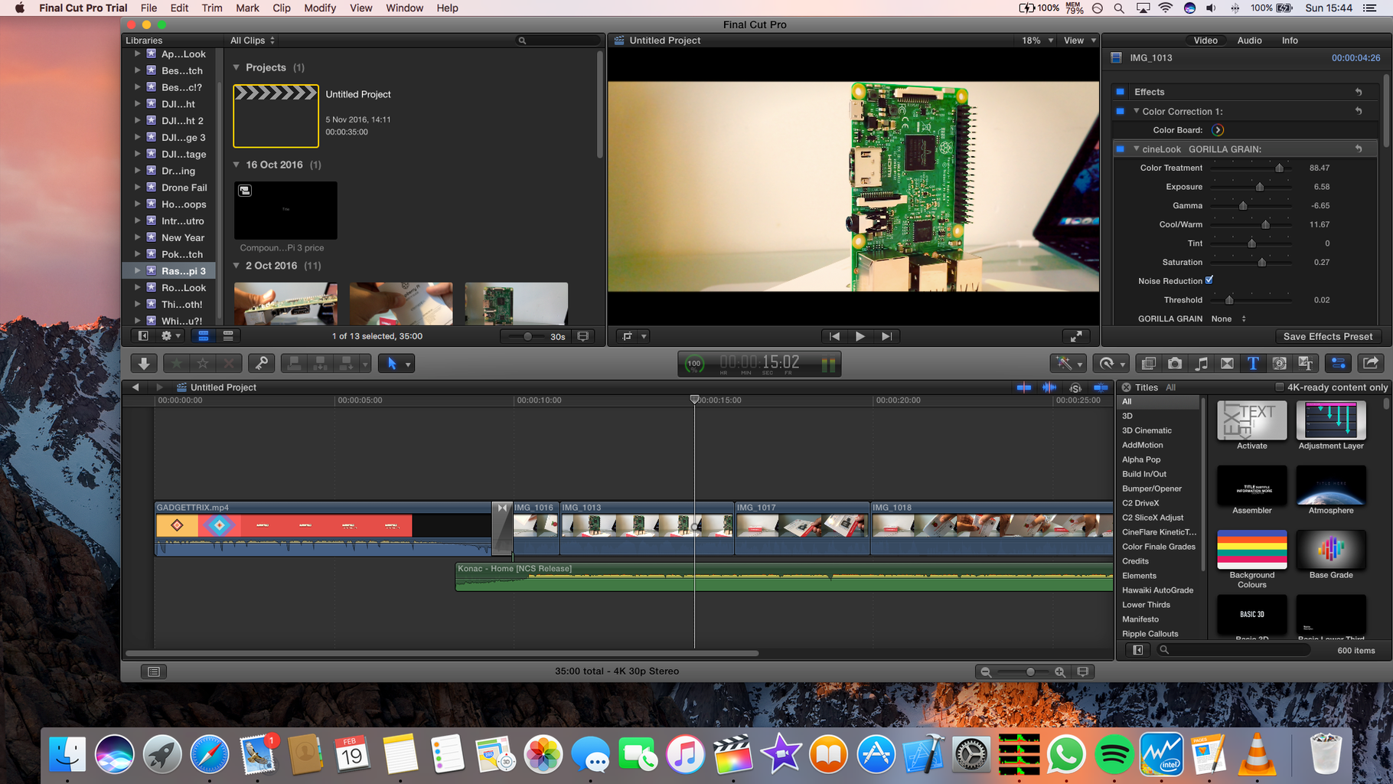Image resolution: width=1393 pixels, height=784 pixels.
Task: Click the Share export icon
Action: (1370, 363)
